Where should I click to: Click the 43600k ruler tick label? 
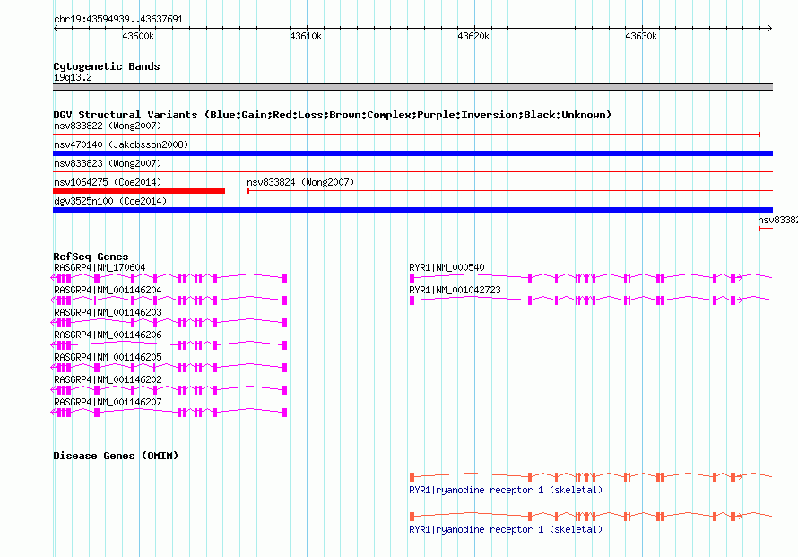(138, 36)
